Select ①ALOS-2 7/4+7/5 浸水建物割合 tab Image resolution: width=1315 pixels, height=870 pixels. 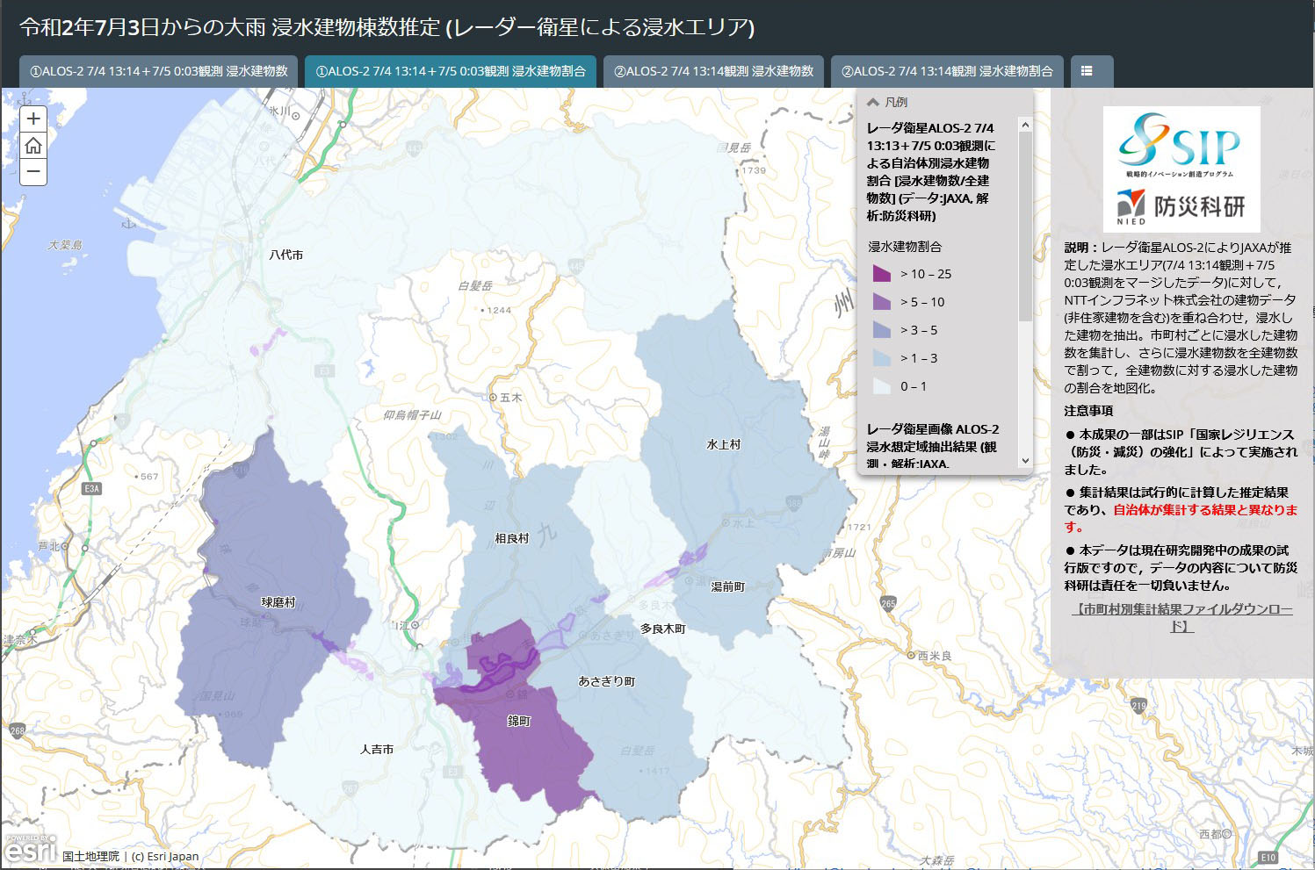451,71
